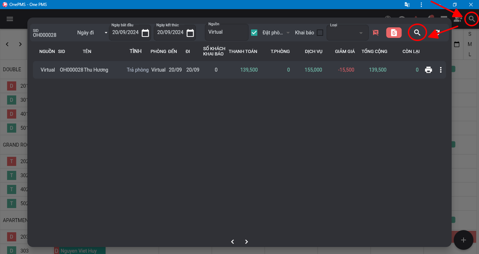Click the SỐ KHÁCH KHAI BÁO column header

pyautogui.click(x=214, y=51)
